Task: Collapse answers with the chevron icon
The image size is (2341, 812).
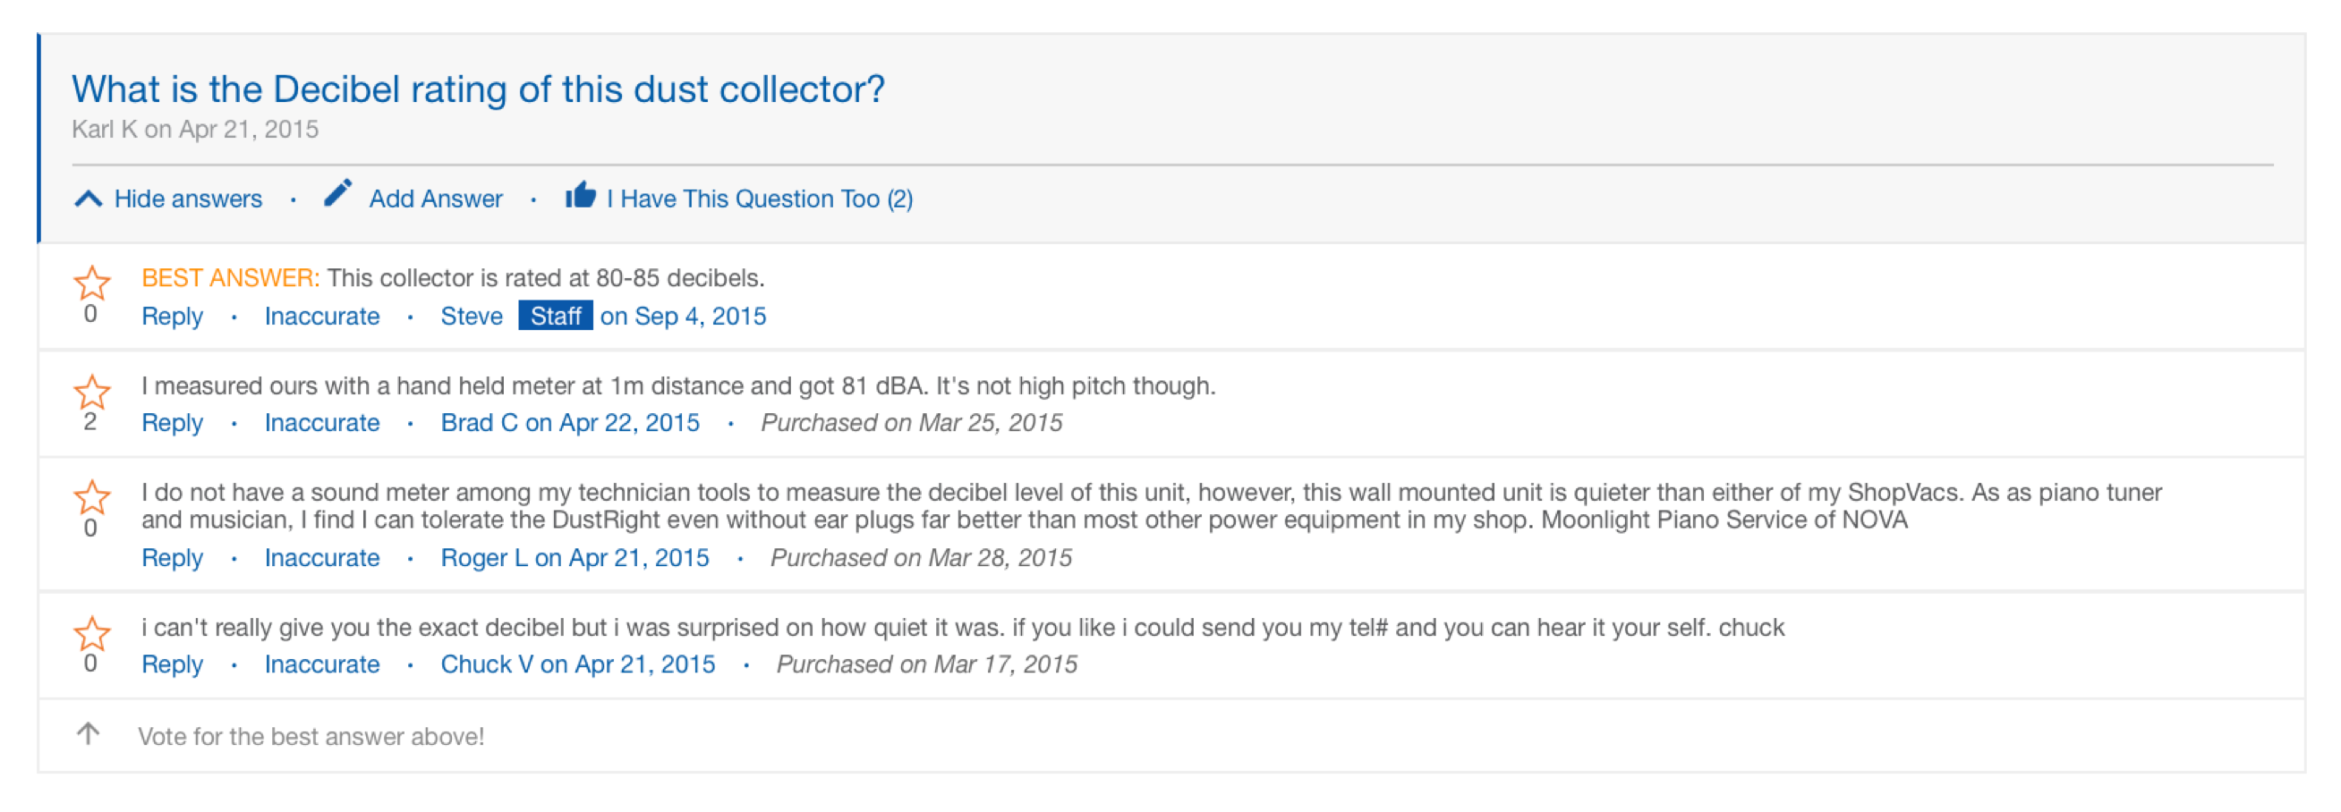Action: click(89, 198)
